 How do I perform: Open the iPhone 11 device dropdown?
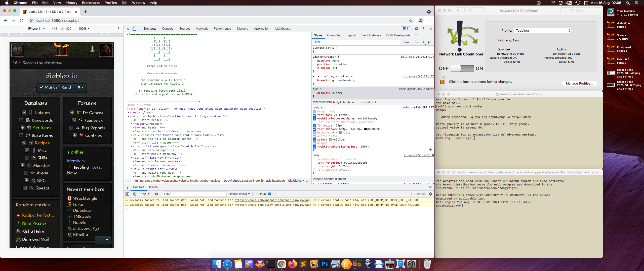[36, 29]
